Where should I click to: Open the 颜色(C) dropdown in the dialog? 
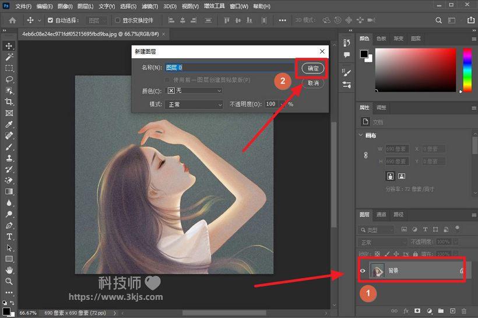[x=194, y=90]
